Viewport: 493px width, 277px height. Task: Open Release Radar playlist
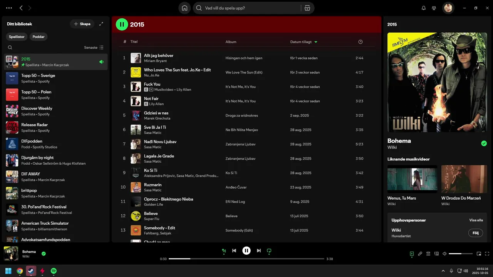tap(56, 127)
